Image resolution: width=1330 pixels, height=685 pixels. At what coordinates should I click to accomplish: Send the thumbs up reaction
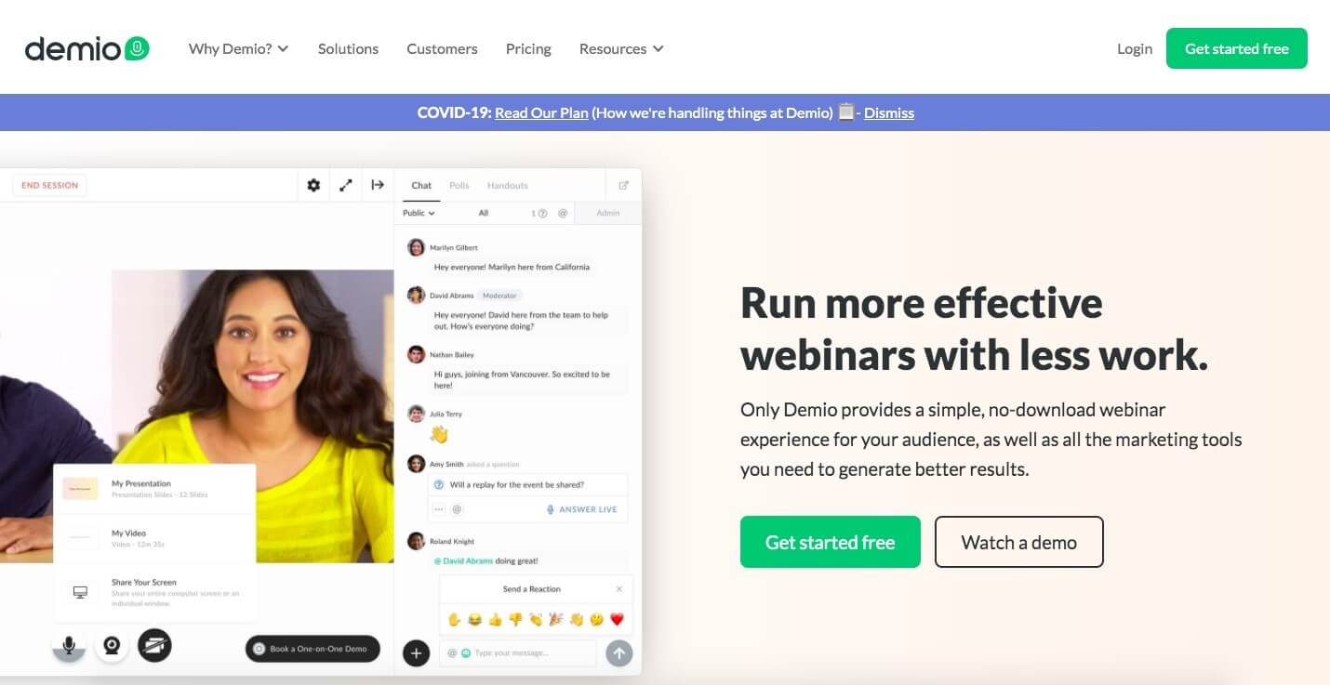(x=495, y=619)
